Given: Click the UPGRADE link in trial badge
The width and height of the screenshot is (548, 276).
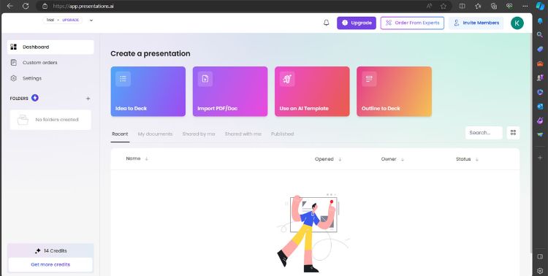Looking at the screenshot, I should pos(71,20).
